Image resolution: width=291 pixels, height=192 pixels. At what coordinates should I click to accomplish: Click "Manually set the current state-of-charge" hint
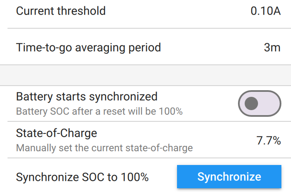tap(104, 148)
